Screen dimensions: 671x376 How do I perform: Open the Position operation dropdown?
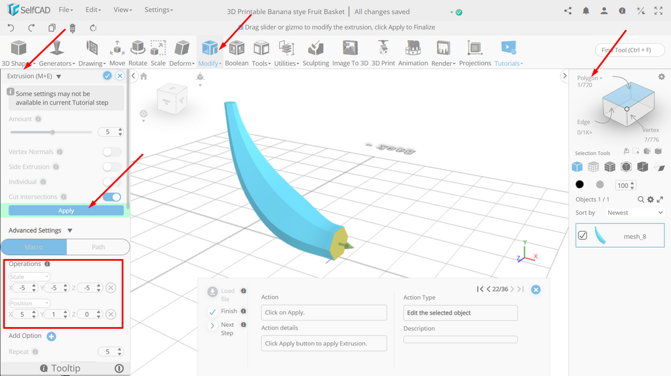(29, 303)
